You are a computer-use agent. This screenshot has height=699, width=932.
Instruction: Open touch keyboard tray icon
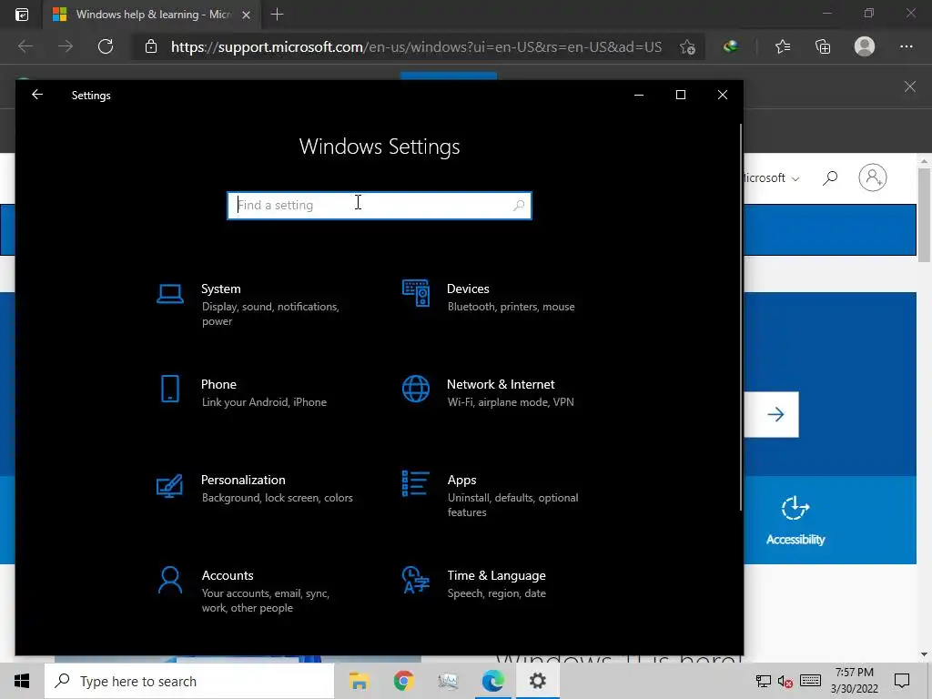809,681
